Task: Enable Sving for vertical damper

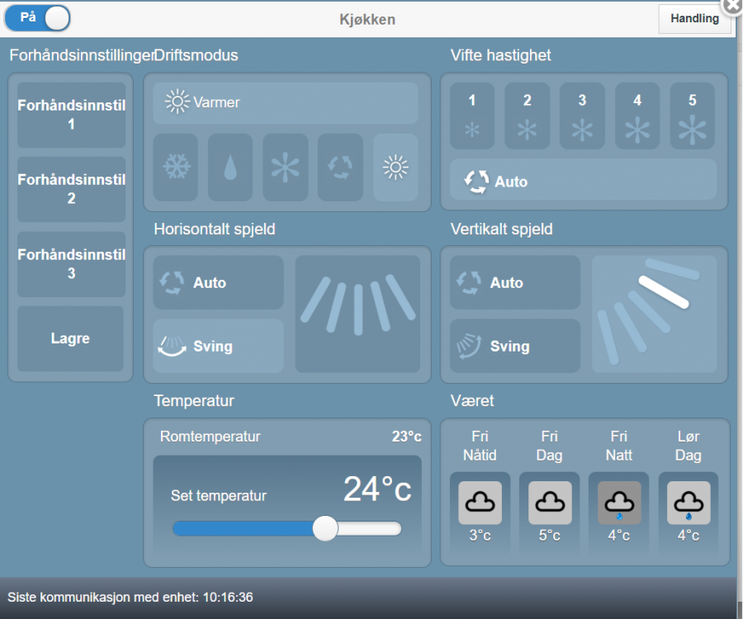Action: coord(515,346)
